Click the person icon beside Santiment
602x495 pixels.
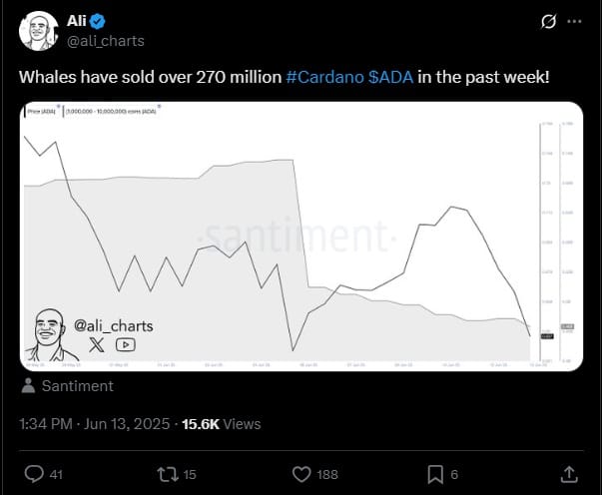28,386
